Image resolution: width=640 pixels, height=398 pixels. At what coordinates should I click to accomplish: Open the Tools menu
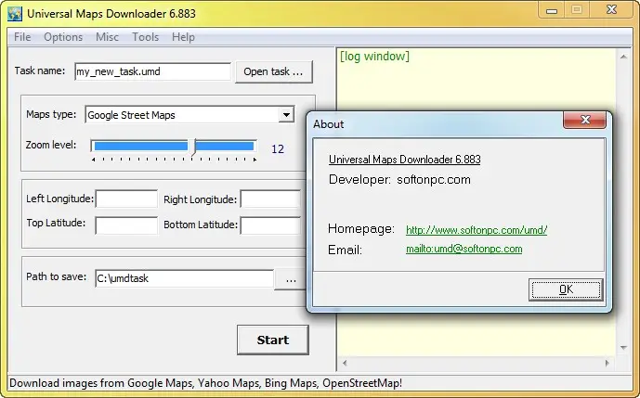145,37
